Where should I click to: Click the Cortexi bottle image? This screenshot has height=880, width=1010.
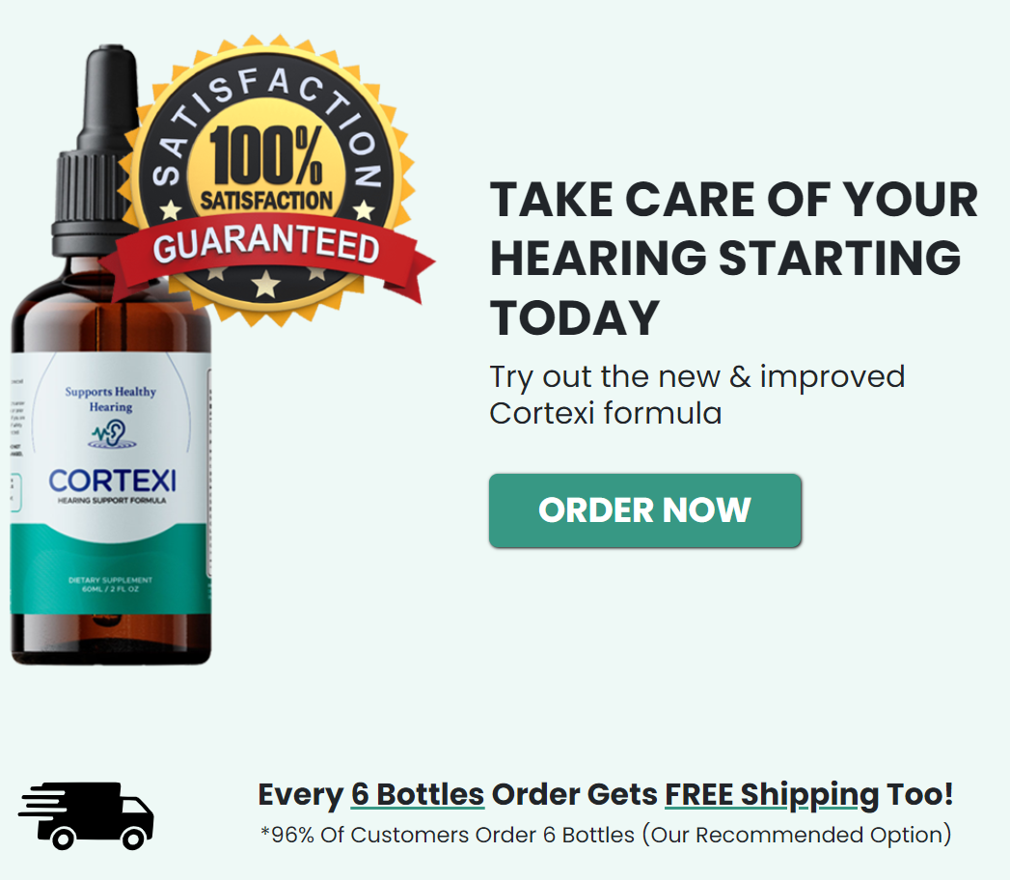click(x=111, y=354)
